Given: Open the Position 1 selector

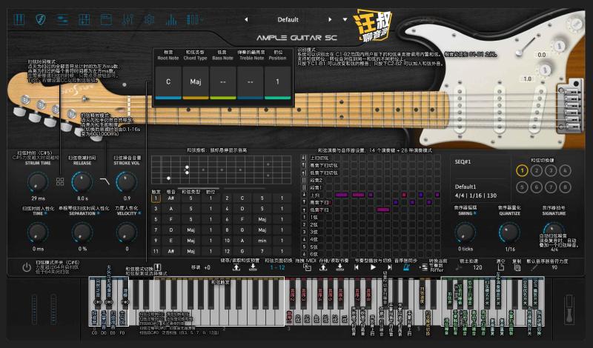Looking at the screenshot, I should pyautogui.click(x=277, y=83).
